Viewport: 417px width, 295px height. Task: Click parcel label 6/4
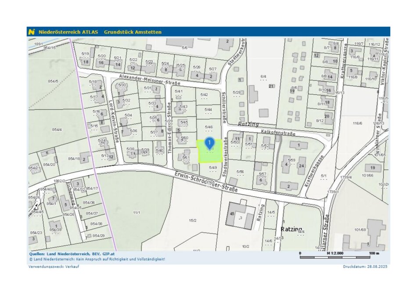click(263, 76)
